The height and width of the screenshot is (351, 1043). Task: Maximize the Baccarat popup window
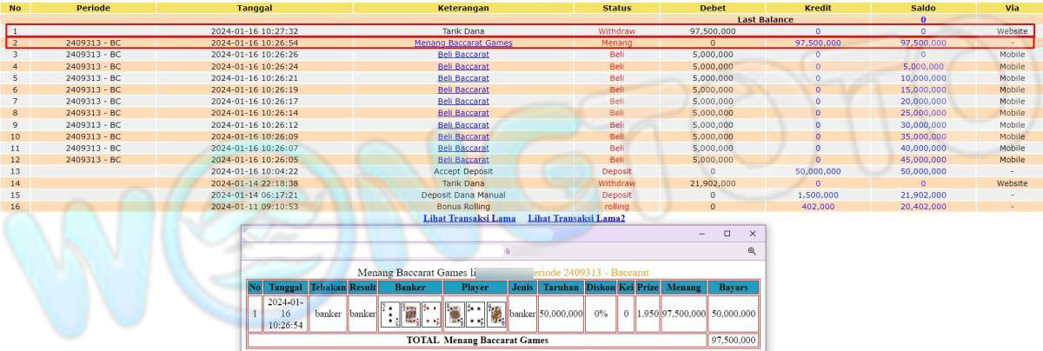click(727, 234)
